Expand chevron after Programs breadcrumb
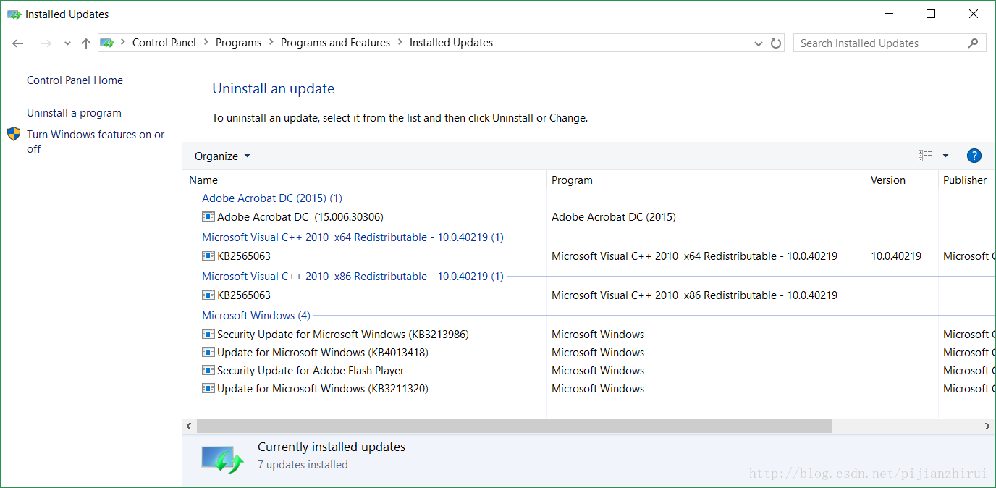Viewport: 996px width, 488px height. (271, 43)
